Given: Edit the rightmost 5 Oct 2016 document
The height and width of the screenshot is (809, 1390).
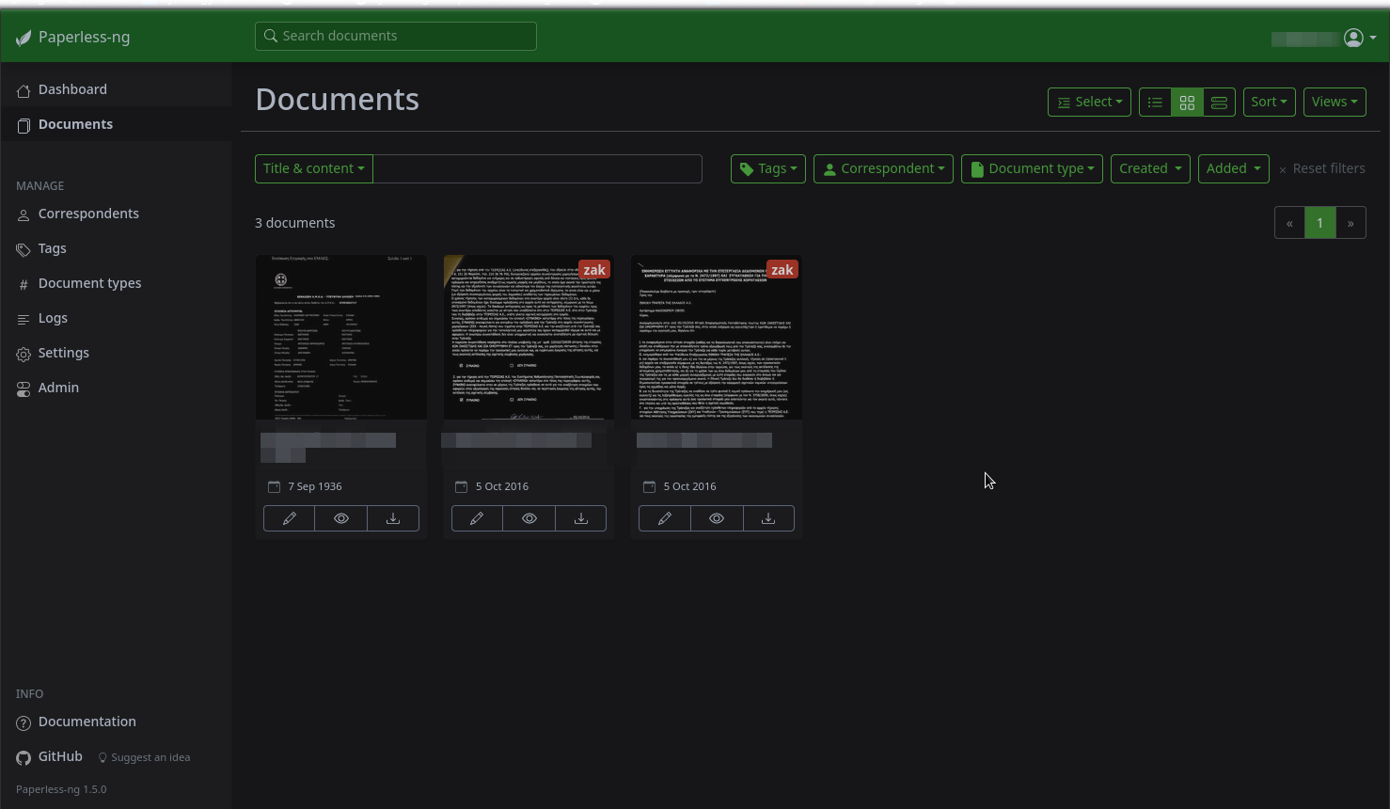Looking at the screenshot, I should click(665, 518).
